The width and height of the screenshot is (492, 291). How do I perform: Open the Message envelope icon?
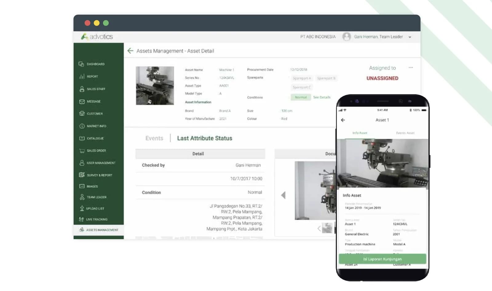82,101
